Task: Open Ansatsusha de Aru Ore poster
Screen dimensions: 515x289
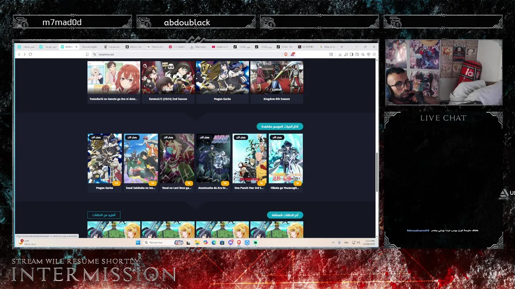Action: coord(213,159)
